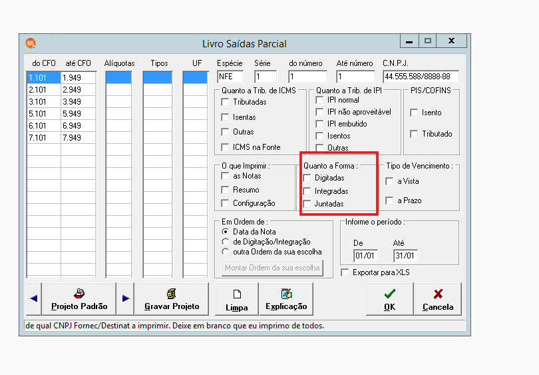The width and height of the screenshot is (539, 375).
Task: Confirm with the OK button
Action: [x=389, y=299]
